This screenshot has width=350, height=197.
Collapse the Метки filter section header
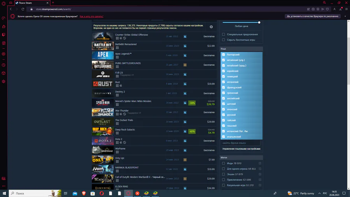click(241, 157)
